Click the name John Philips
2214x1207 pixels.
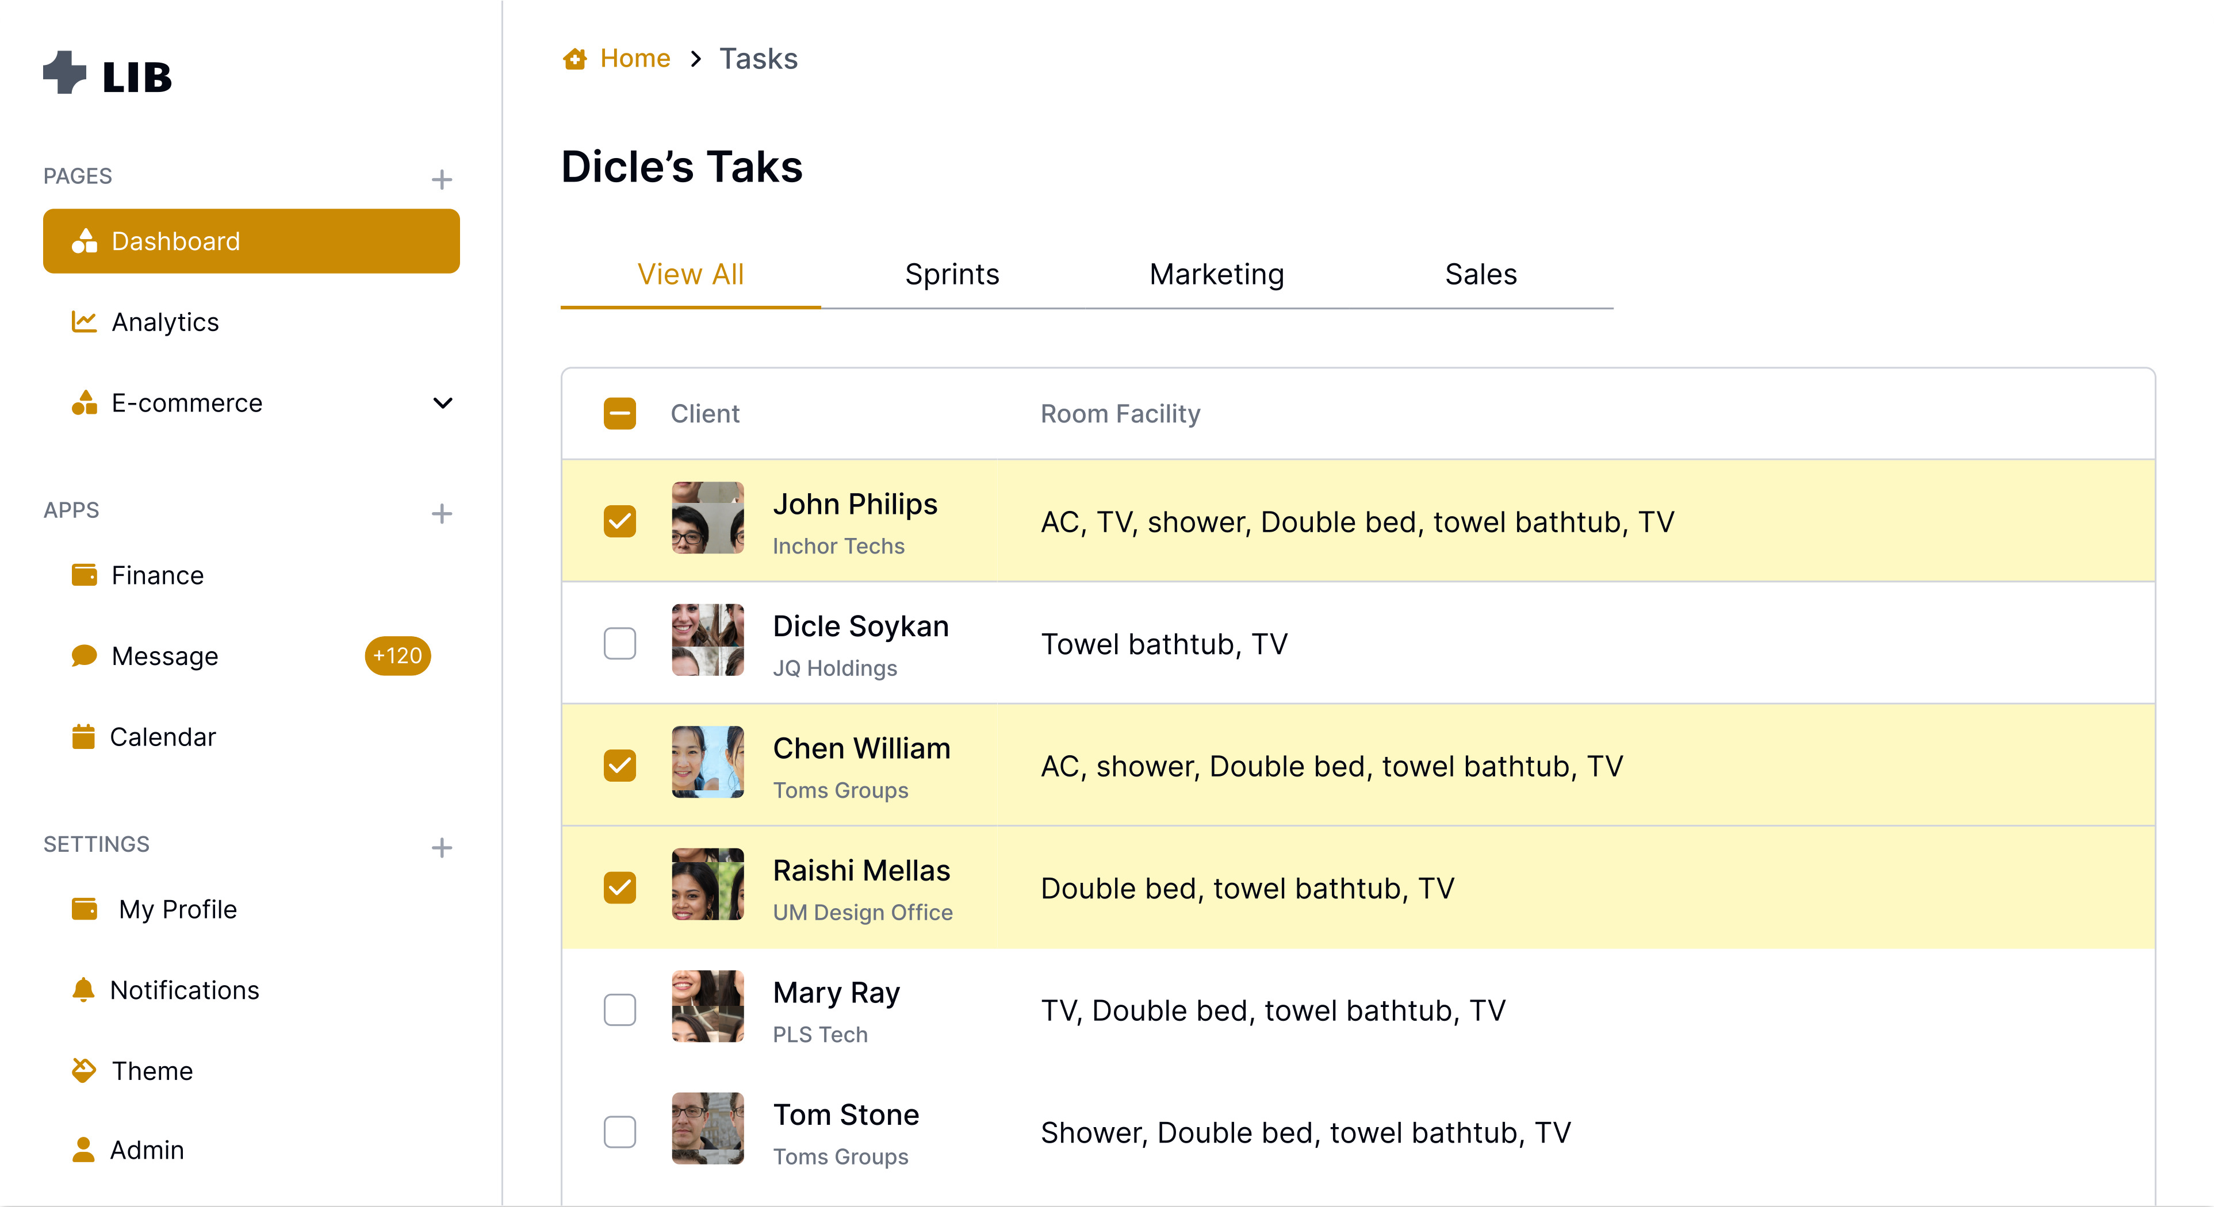point(855,503)
